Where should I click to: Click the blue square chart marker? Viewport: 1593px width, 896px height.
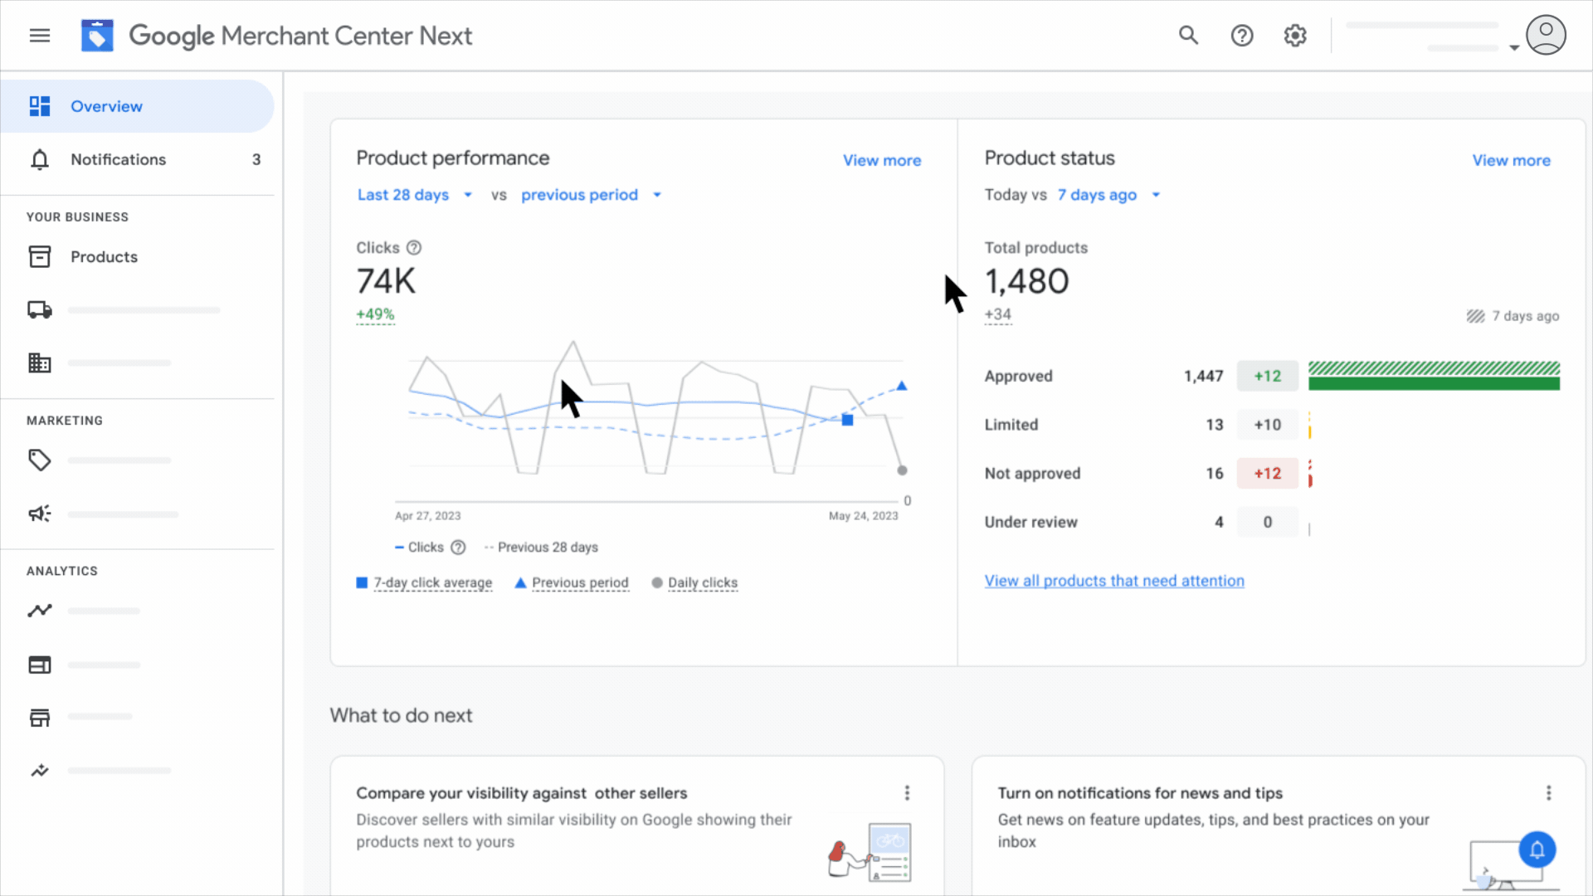[847, 420]
